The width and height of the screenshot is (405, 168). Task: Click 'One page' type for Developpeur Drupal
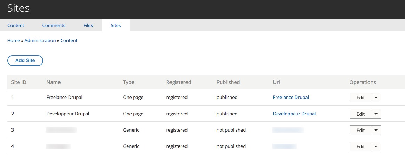tap(133, 114)
